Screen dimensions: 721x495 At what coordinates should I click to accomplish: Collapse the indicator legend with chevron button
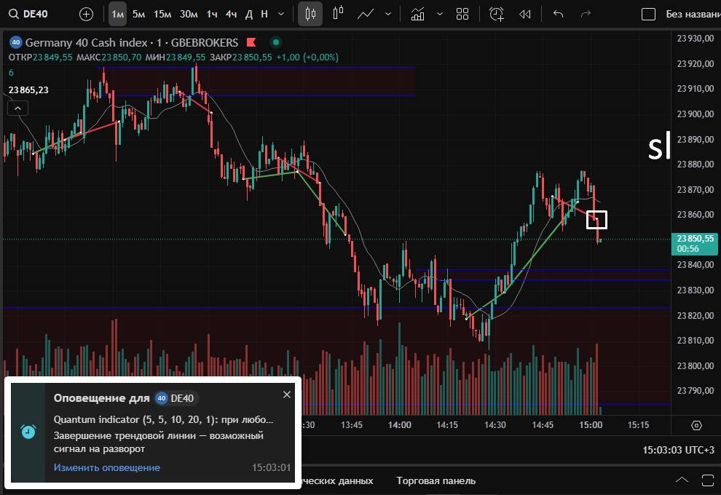[17, 108]
